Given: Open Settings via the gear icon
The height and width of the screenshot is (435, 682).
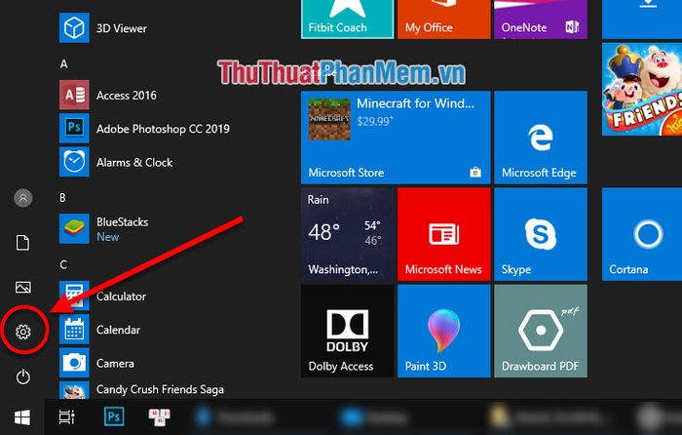Looking at the screenshot, I should point(23,332).
